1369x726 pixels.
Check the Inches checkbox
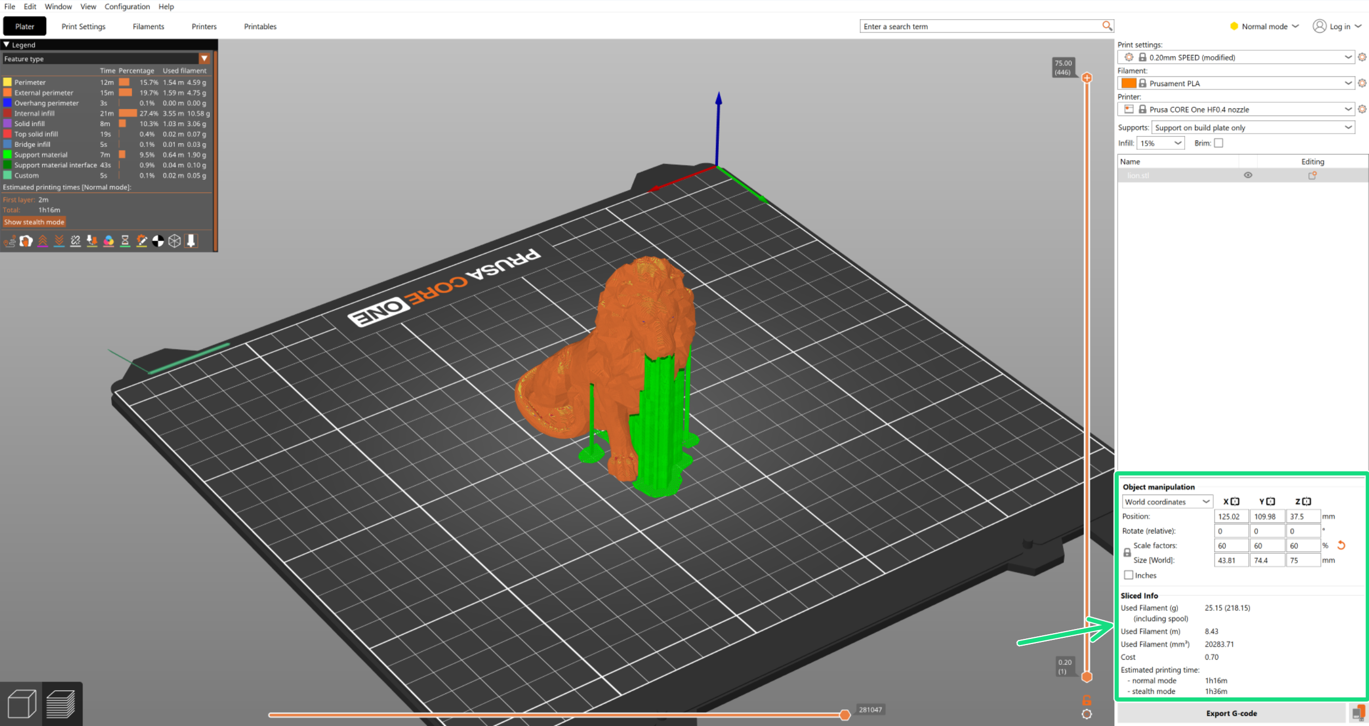tap(1128, 575)
